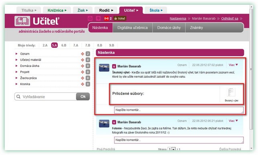The height and width of the screenshot is (155, 258).
Task: Add new Žiacka práca with plus icon
Action: (x=83, y=78)
